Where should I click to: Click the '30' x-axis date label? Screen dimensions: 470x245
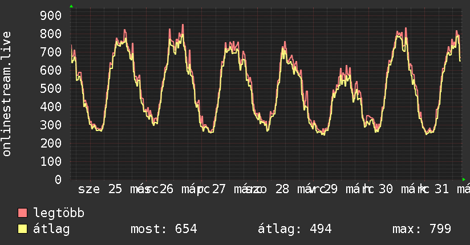(x=386, y=189)
